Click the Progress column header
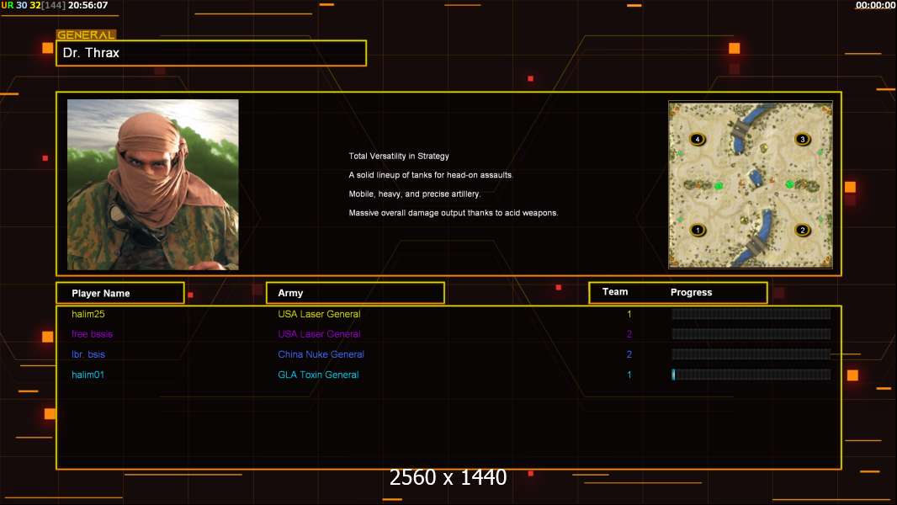This screenshot has height=505, width=897. click(x=691, y=293)
